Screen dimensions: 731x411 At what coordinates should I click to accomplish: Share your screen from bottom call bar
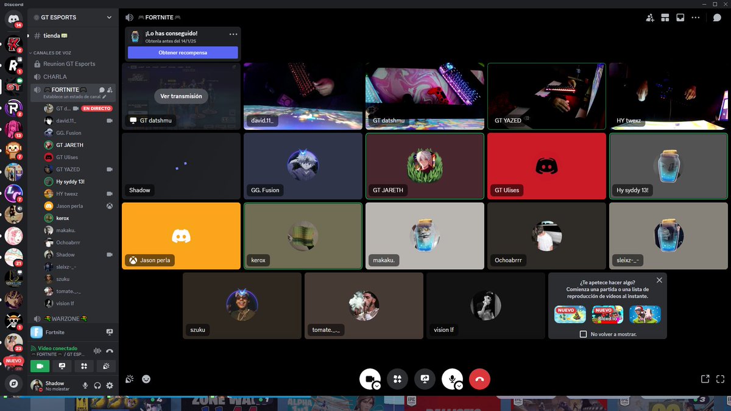coord(425,379)
